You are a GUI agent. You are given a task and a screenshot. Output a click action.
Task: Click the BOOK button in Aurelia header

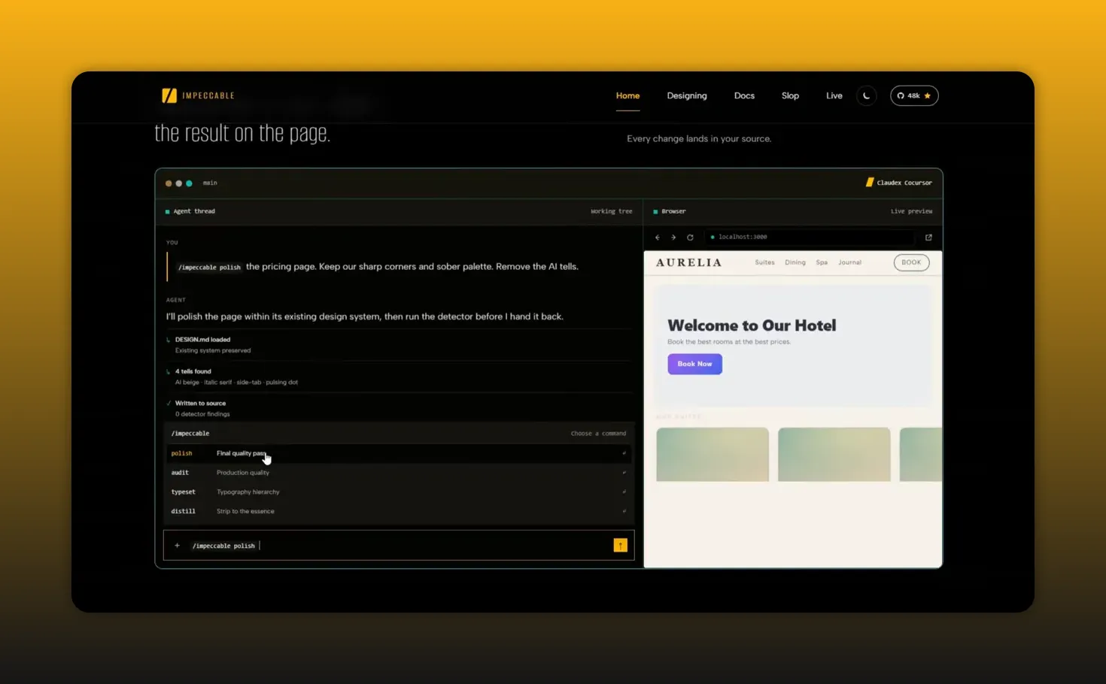pos(911,262)
